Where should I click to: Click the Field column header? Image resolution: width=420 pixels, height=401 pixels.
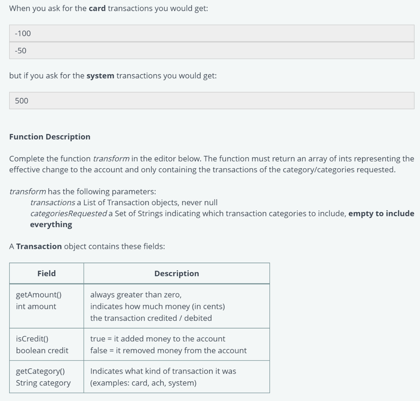click(47, 273)
